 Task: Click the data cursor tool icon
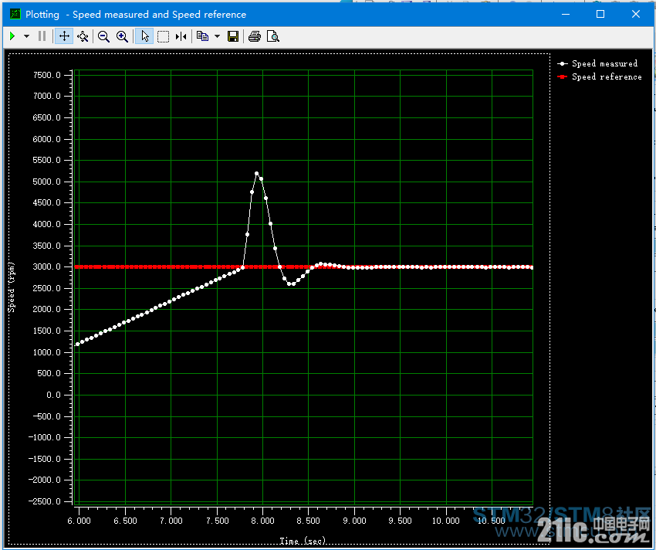pyautogui.click(x=181, y=36)
